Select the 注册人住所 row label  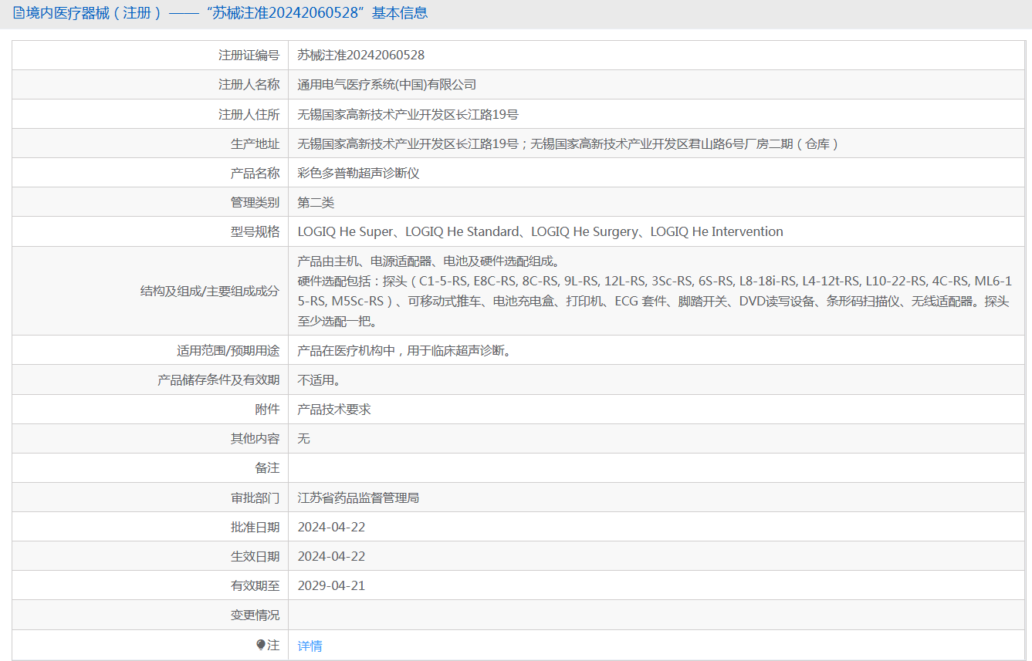pos(249,114)
